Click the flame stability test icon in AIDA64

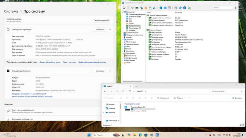pos(146,7)
